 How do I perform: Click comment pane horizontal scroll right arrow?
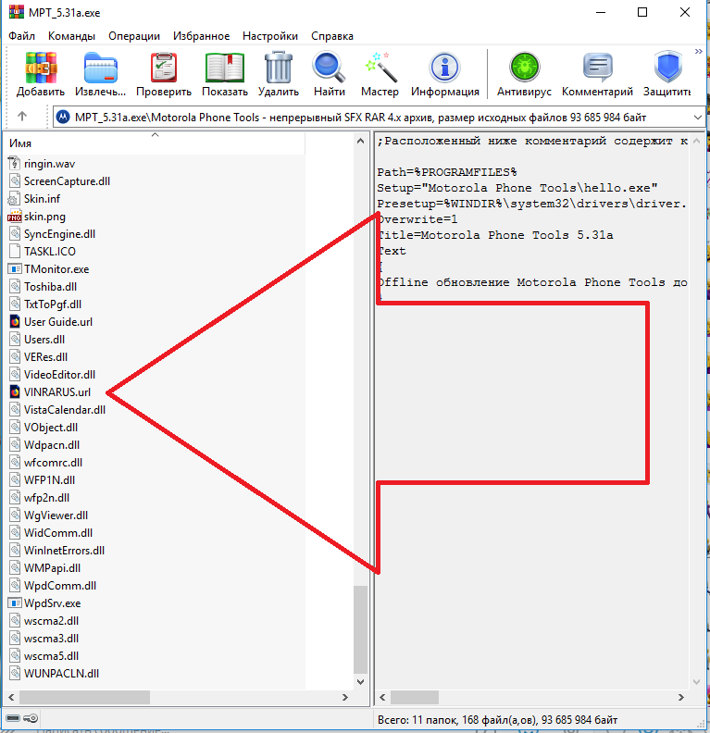(x=681, y=697)
